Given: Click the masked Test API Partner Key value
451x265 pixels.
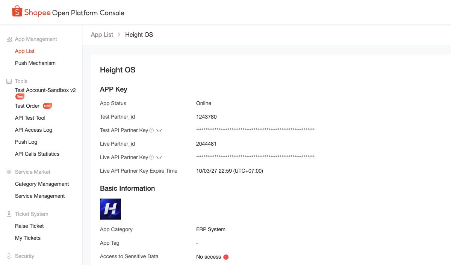Looking at the screenshot, I should 255,130.
